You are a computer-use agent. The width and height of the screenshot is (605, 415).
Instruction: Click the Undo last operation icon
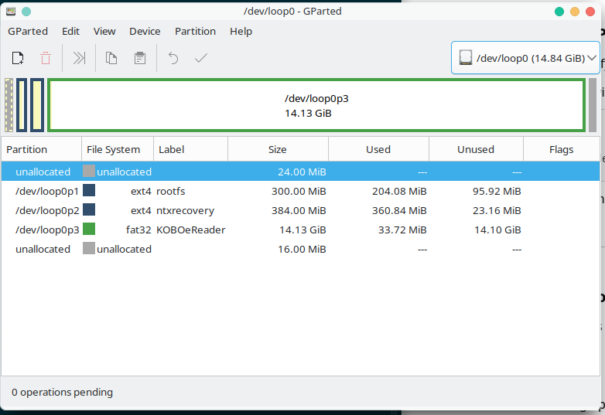pyautogui.click(x=173, y=58)
